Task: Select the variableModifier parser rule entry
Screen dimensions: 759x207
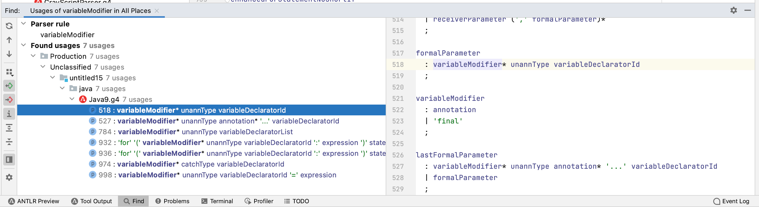Action: click(x=68, y=35)
